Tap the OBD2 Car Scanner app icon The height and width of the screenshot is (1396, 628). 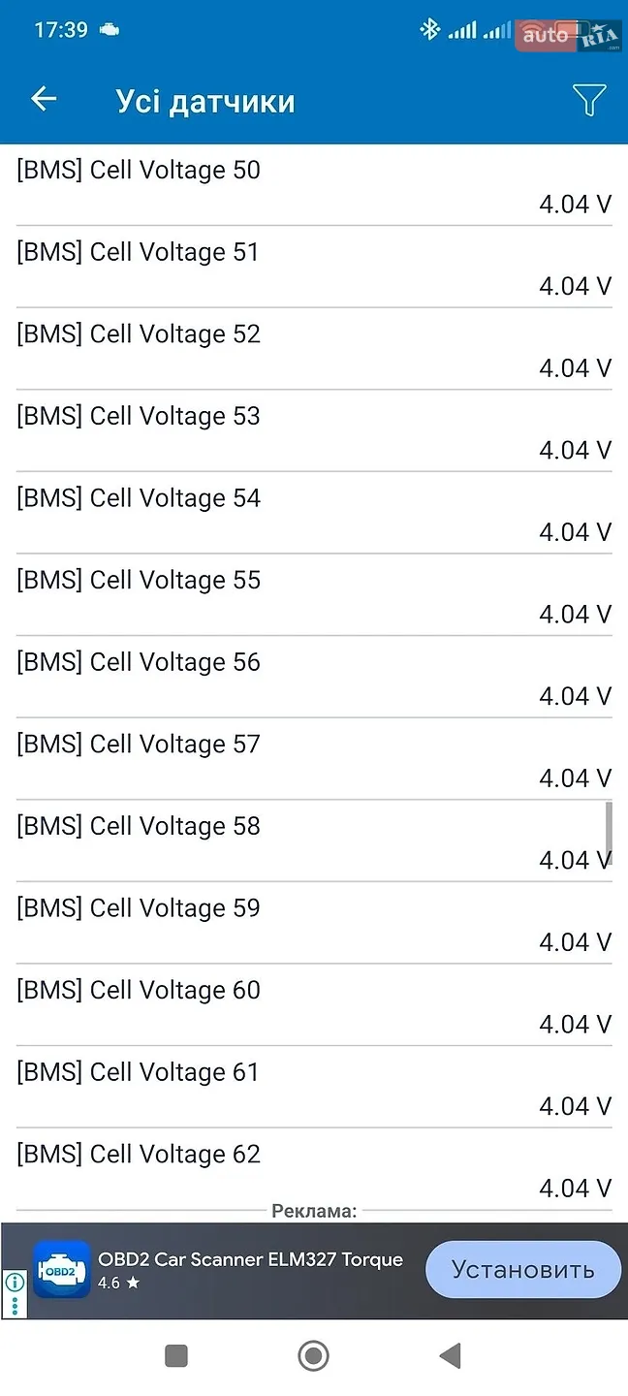(62, 1270)
